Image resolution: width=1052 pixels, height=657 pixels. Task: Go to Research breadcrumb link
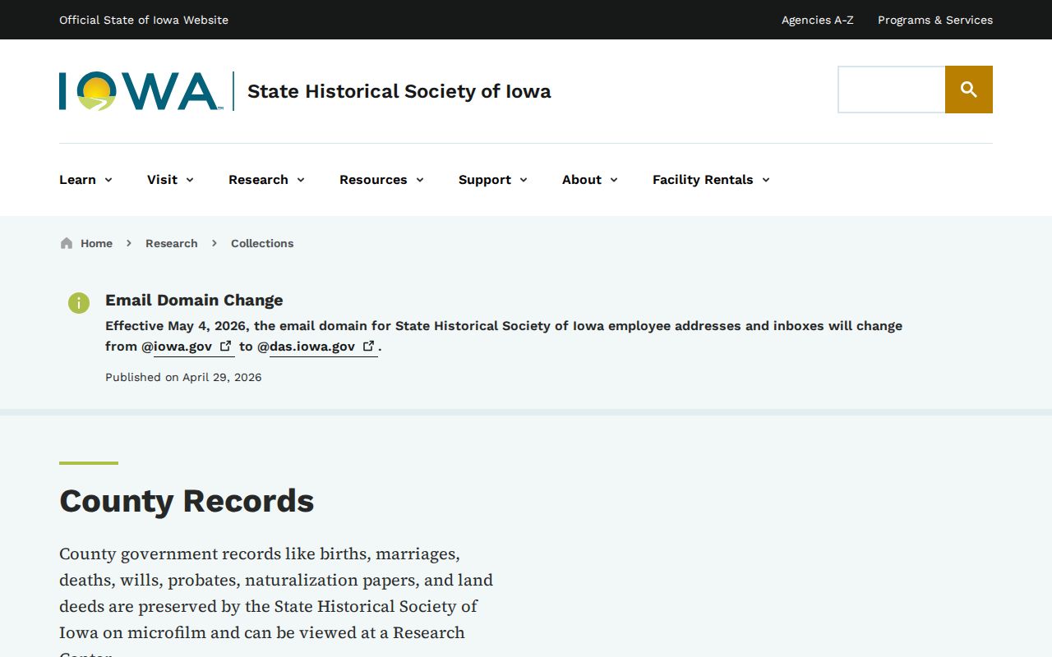172,243
